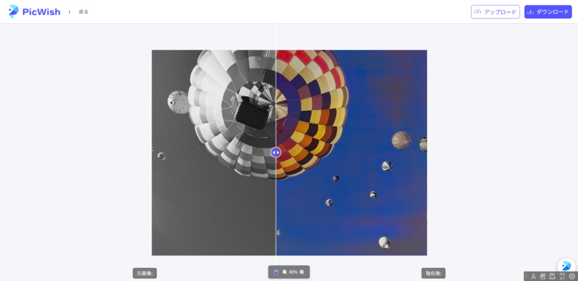This screenshot has width=578, height=281.
Task: Select the hand pan tool
Action: tap(277, 272)
